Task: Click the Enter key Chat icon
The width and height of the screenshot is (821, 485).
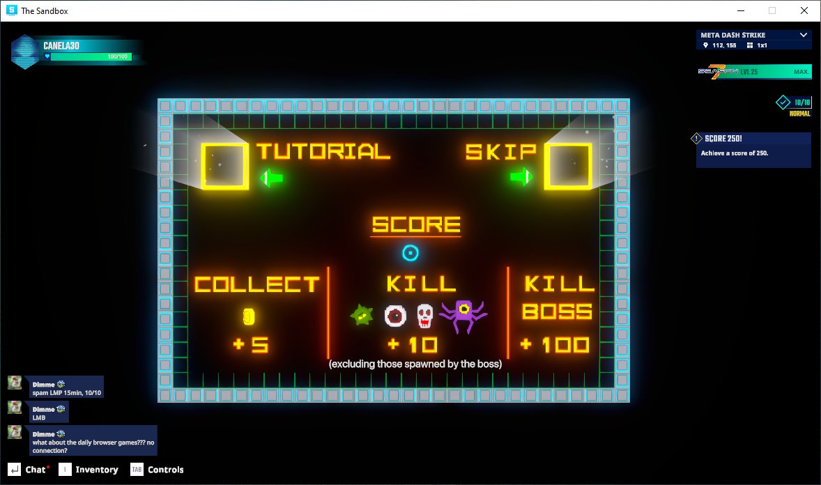Action: coord(14,469)
